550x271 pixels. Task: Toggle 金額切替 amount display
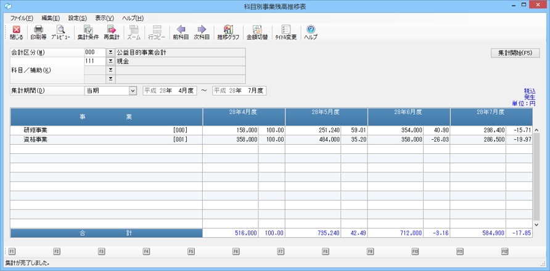(x=257, y=33)
